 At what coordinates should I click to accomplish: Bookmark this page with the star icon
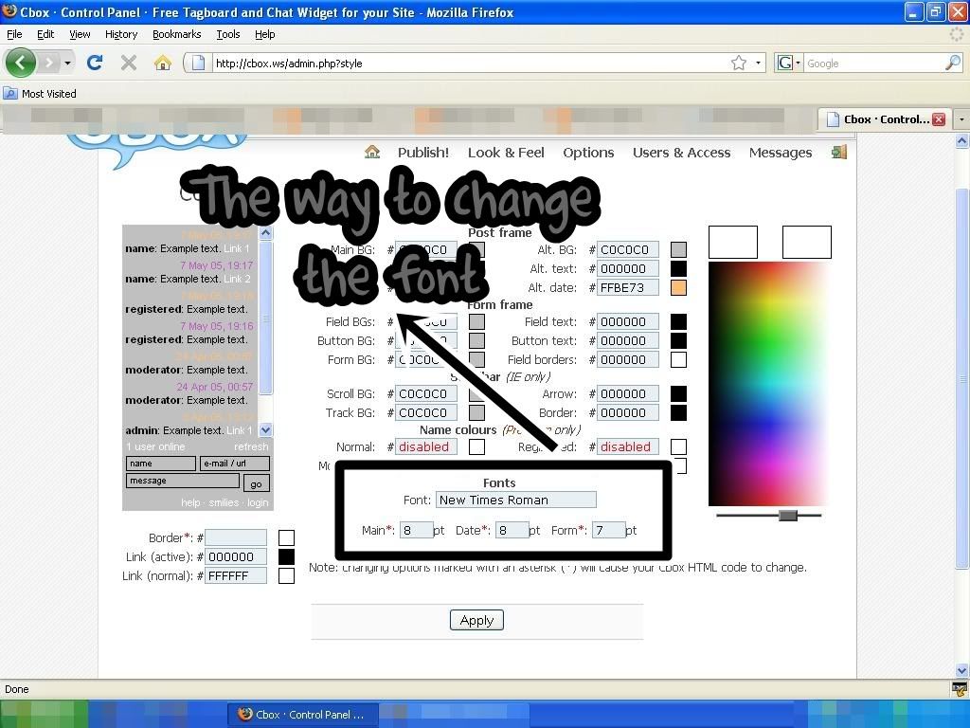tap(739, 63)
